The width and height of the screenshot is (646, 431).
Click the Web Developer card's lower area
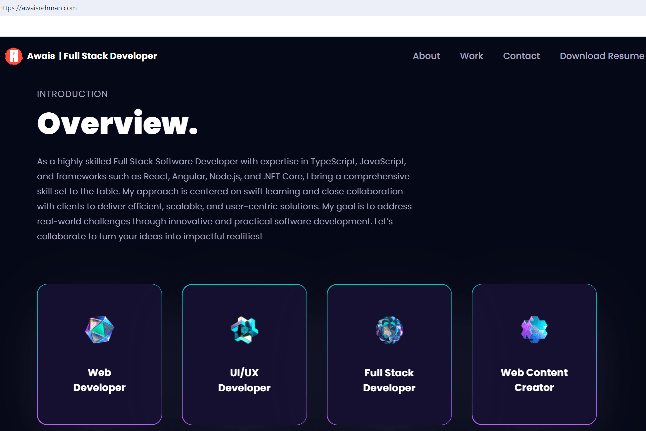99,410
